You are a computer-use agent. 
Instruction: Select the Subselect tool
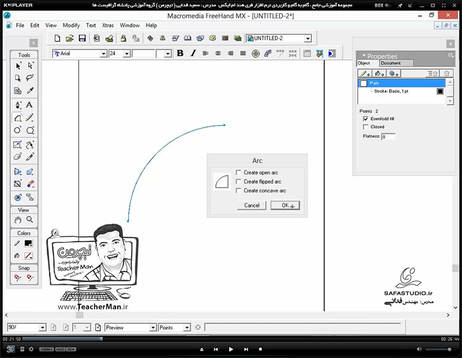[x=31, y=65]
